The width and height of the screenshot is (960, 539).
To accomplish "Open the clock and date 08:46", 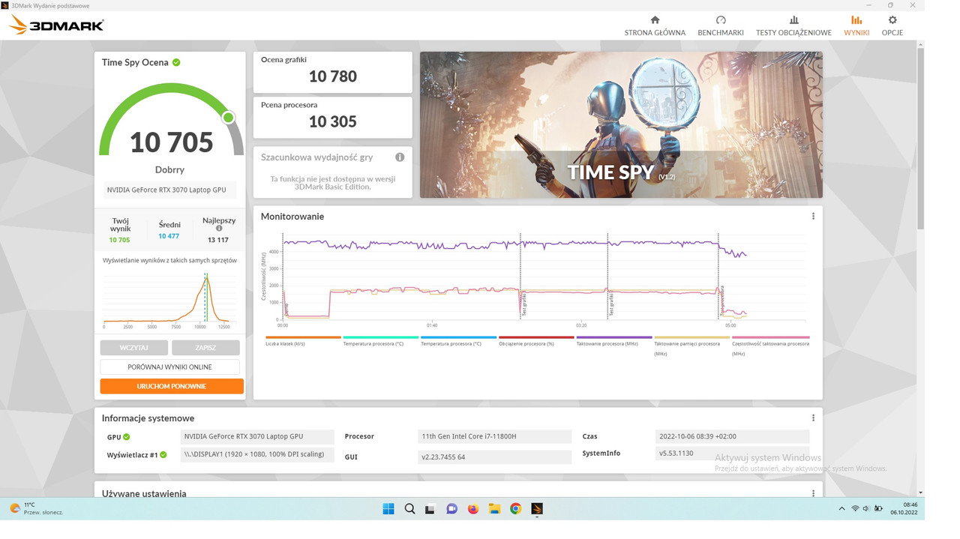I will coord(904,509).
